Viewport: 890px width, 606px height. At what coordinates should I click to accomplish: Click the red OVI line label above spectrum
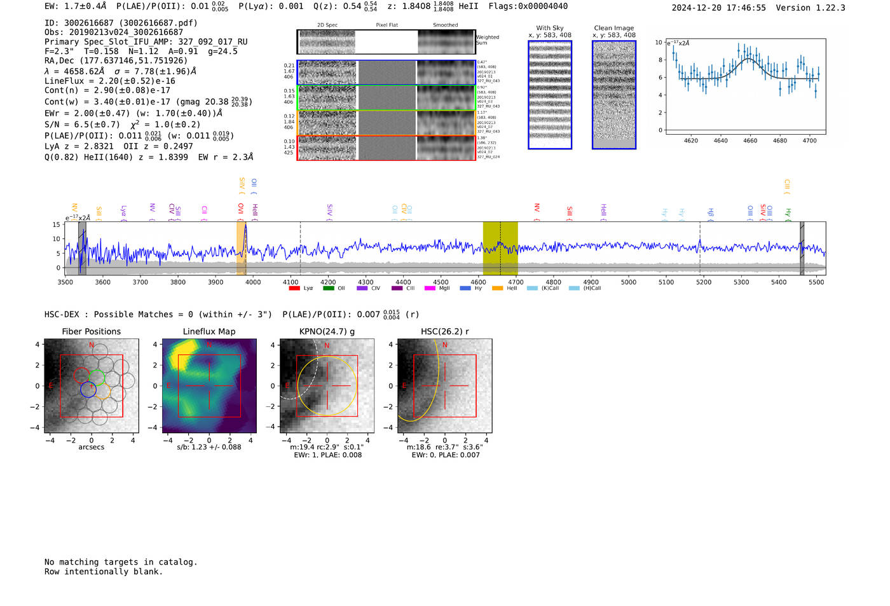tap(241, 209)
